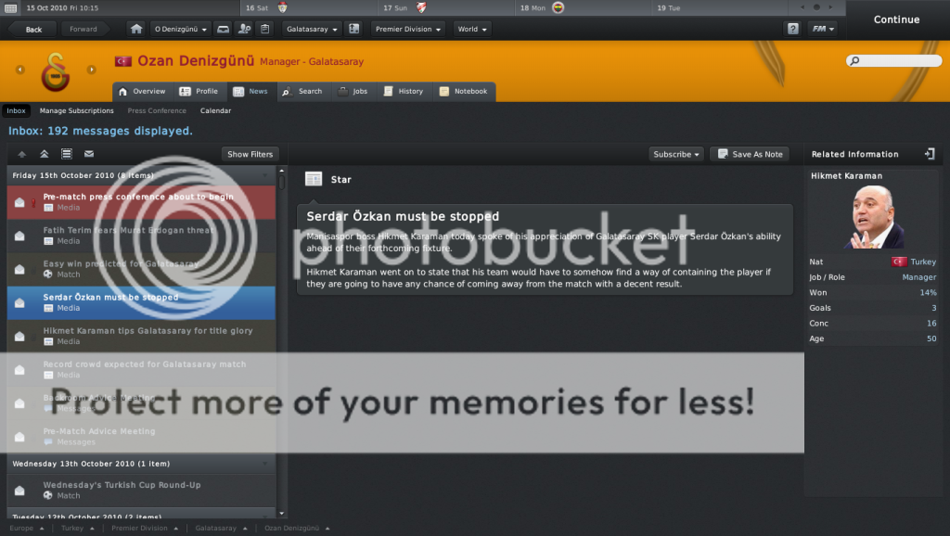Click the tactics icon next to Galatasaray
950x536 pixels.
(x=354, y=29)
